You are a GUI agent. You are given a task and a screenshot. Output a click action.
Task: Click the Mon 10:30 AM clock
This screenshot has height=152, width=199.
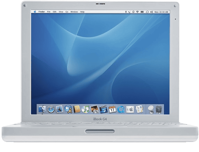pyautogui.click(x=161, y=12)
